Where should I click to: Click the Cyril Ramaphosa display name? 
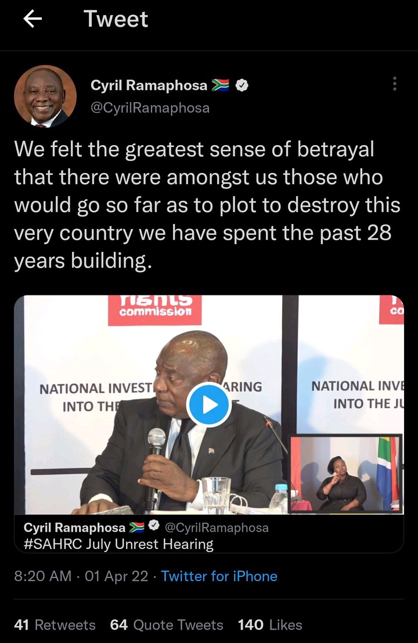click(149, 85)
